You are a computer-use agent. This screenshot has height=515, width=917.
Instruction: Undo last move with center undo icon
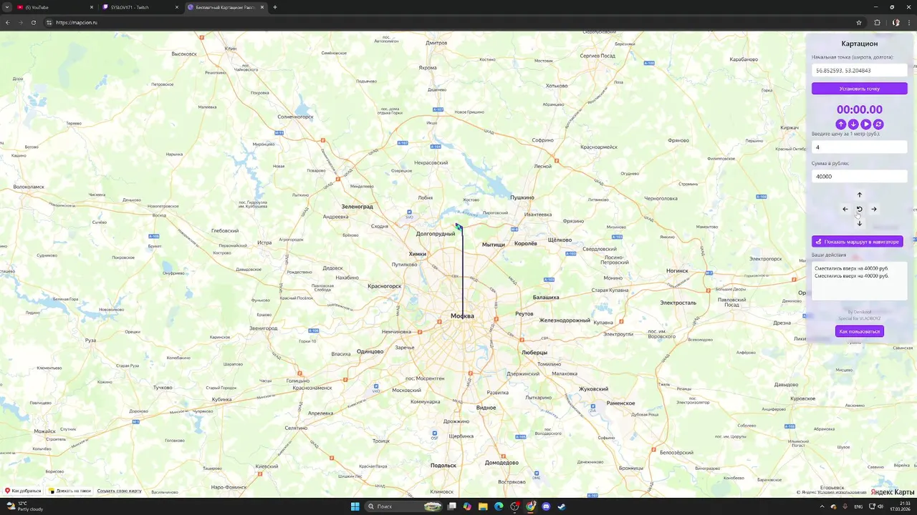point(860,209)
